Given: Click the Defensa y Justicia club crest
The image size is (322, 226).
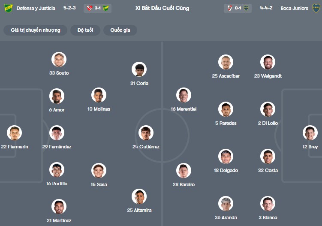Looking at the screenshot, I should click(8, 8).
